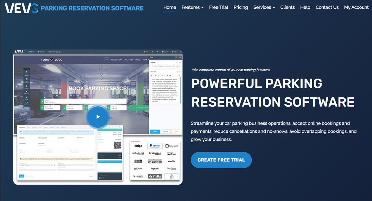This screenshot has height=201, width=372.
Task: Click the CREATE FREE TRIAL button
Action: (221, 160)
